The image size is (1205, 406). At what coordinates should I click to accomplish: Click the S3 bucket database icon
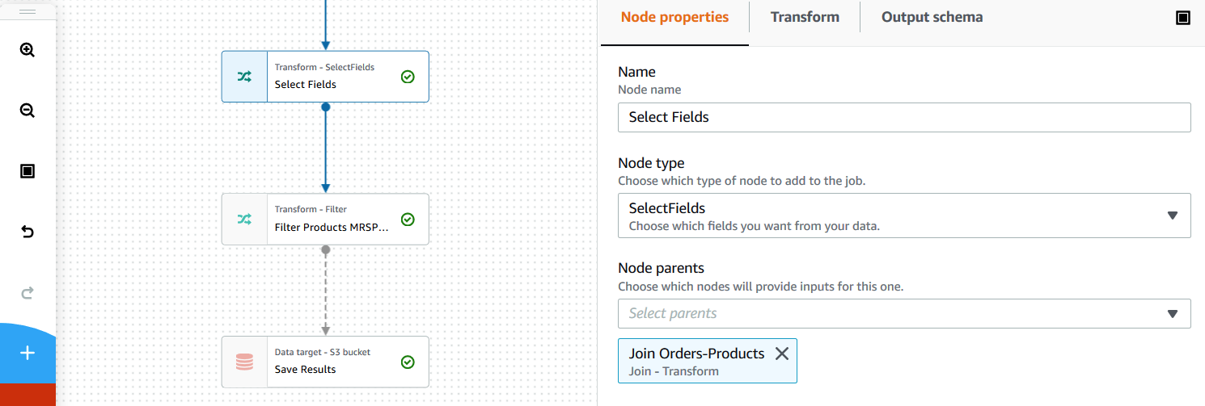(244, 362)
